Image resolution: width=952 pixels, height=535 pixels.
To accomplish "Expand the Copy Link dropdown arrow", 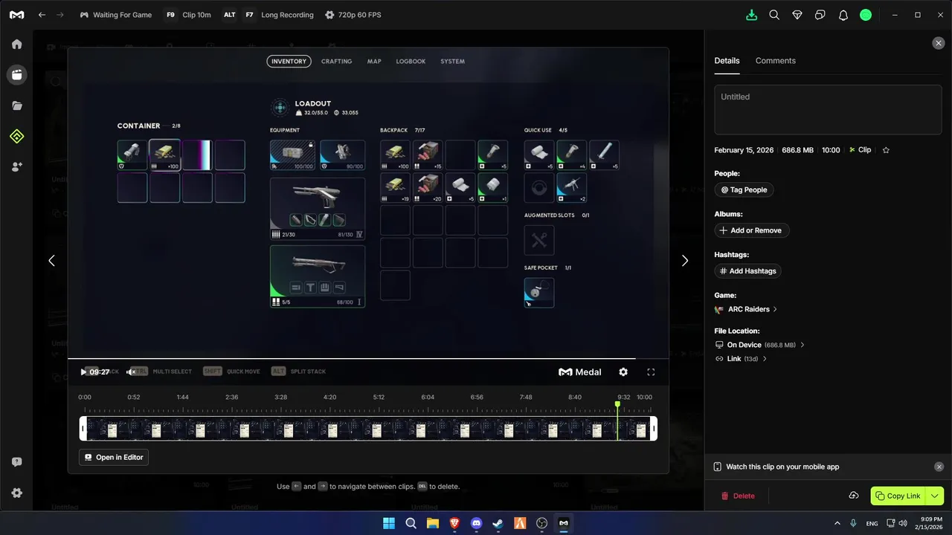I will (x=936, y=496).
